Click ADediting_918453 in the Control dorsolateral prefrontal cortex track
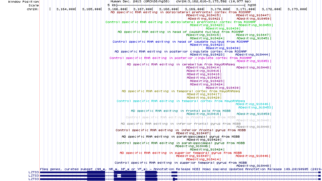This screenshot has width=322, height=181. [256, 25]
